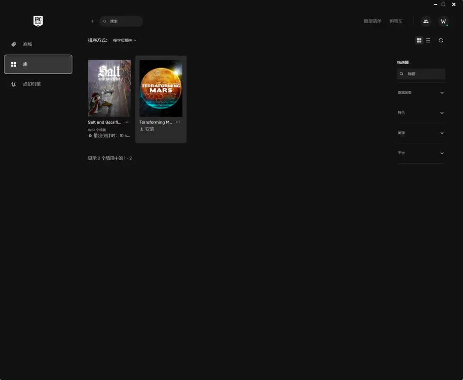
Task: Click the Salt and Sacrifice cover art
Action: pos(109,88)
